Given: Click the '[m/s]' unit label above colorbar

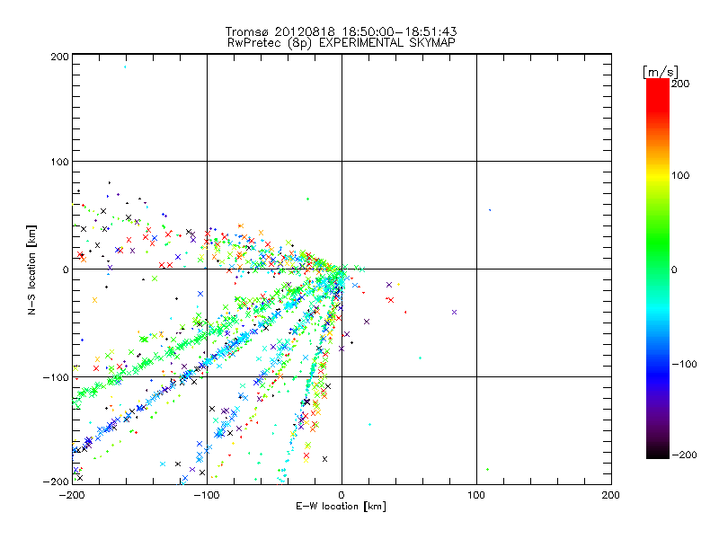Looking at the screenshot, I should point(661,72).
